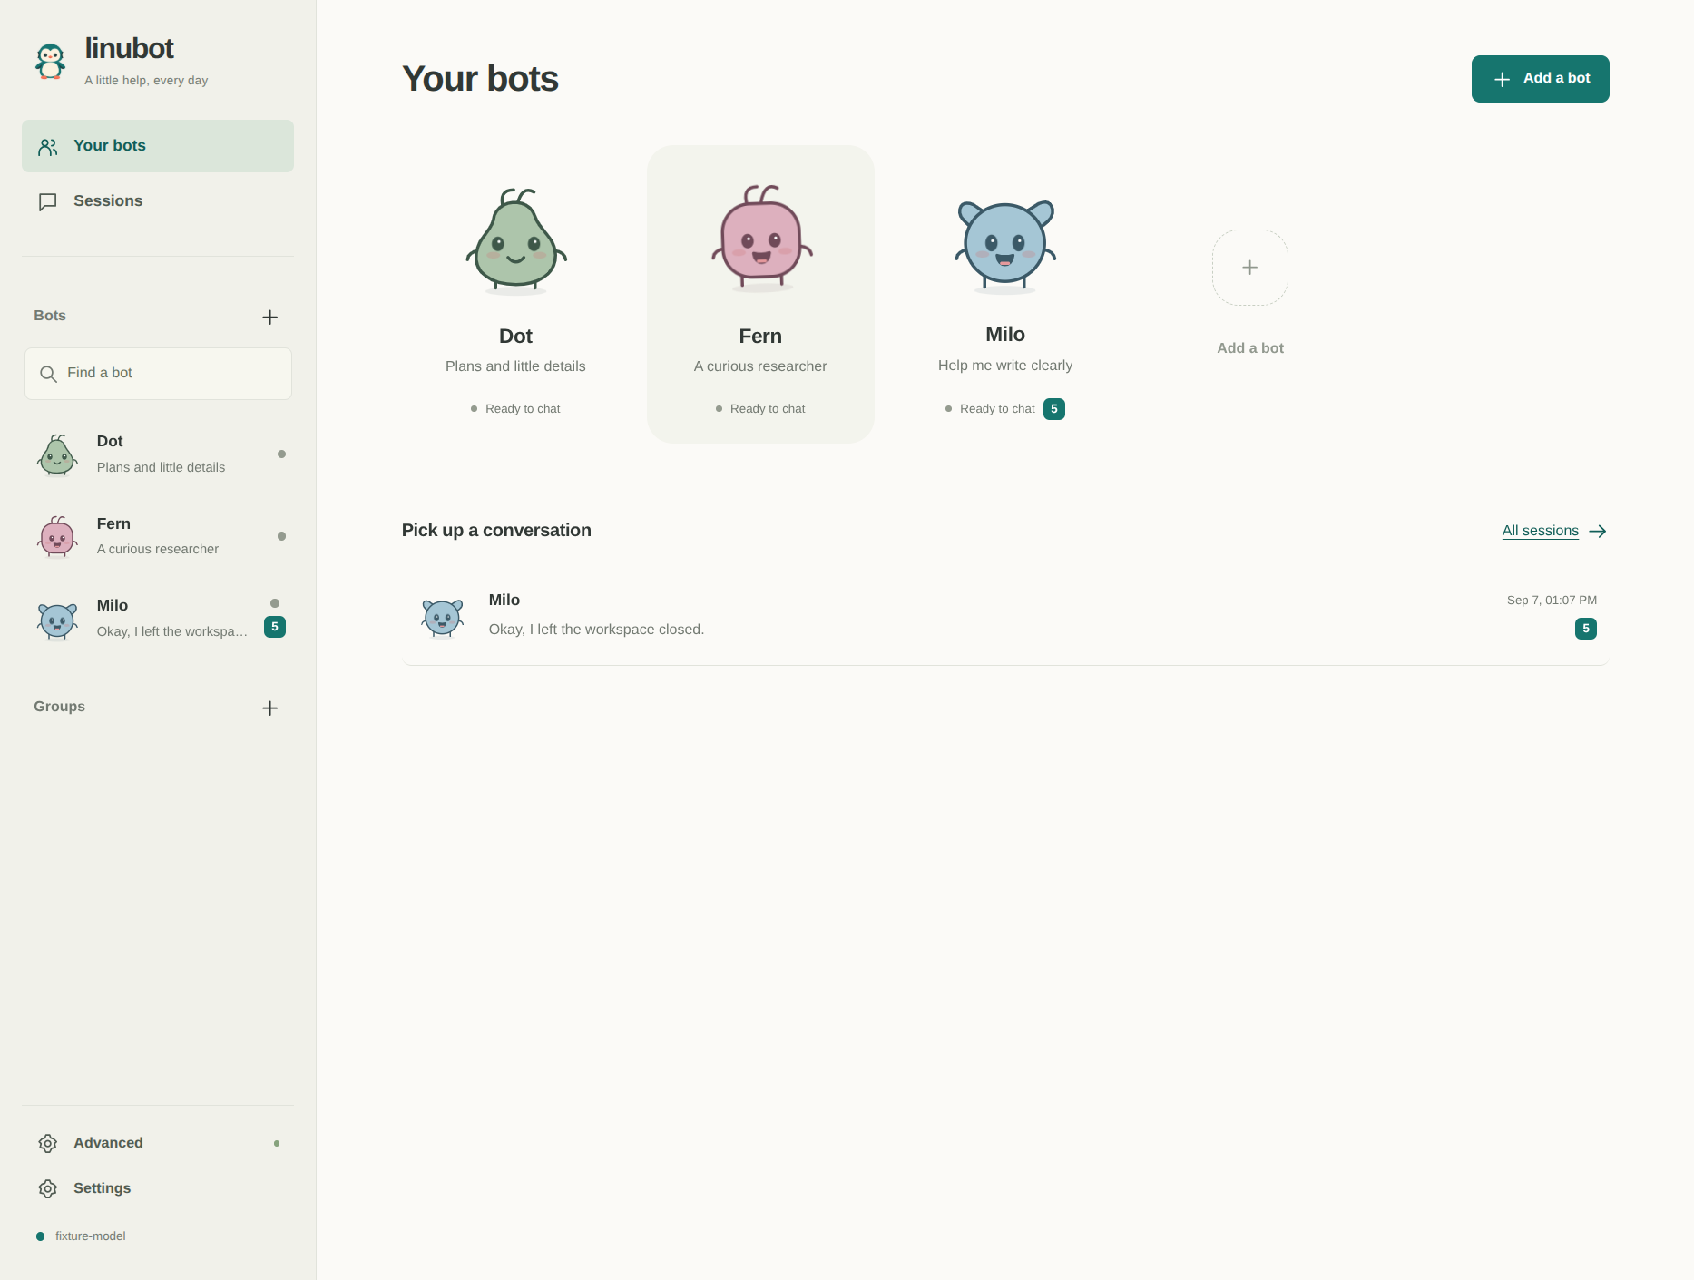Click Milo's unread badge in sidebar
This screenshot has height=1280, width=1694.
pyautogui.click(x=275, y=627)
